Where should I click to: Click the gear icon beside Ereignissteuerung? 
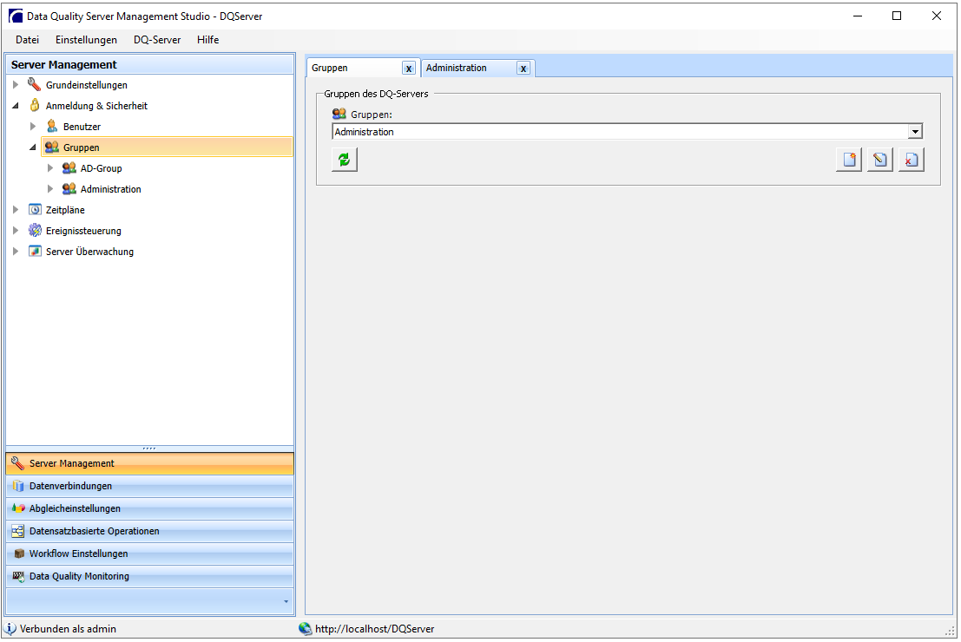coord(35,230)
